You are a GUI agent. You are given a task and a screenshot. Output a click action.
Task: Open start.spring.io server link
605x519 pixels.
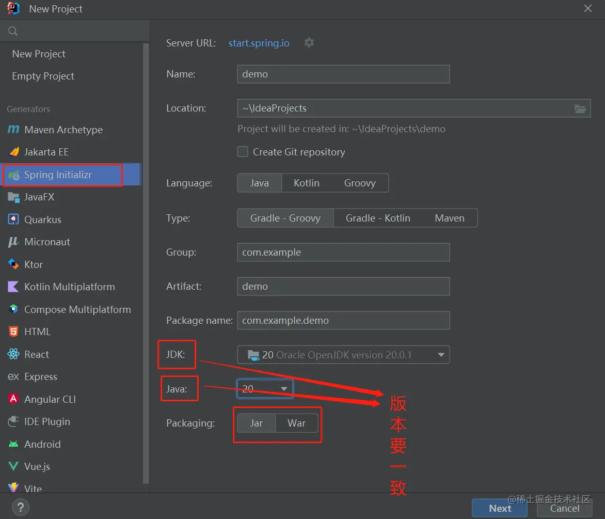(259, 43)
